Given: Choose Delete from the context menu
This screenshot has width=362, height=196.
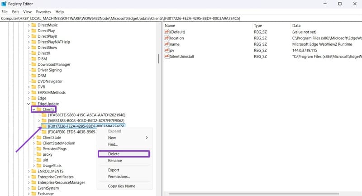Looking at the screenshot, I should click(114, 154).
